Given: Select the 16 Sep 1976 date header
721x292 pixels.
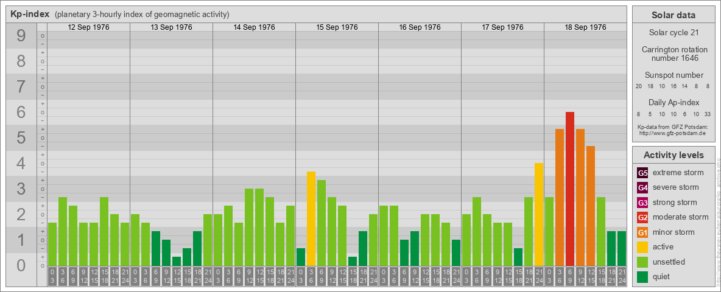Looking at the screenshot, I should (x=420, y=27).
